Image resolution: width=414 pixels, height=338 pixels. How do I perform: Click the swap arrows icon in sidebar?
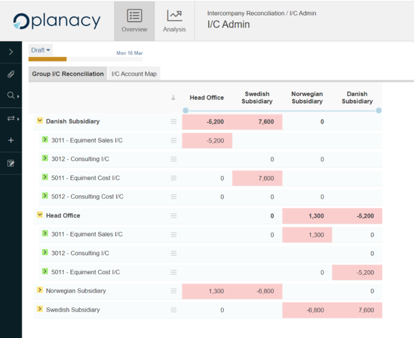click(x=11, y=118)
